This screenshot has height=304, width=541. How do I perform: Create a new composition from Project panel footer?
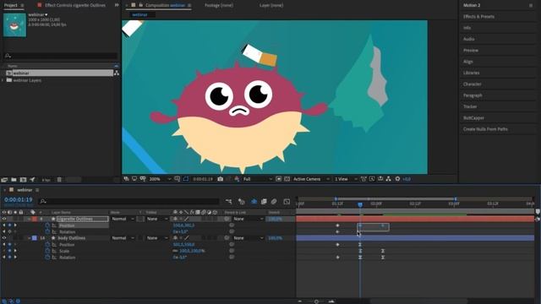pyautogui.click(x=23, y=180)
